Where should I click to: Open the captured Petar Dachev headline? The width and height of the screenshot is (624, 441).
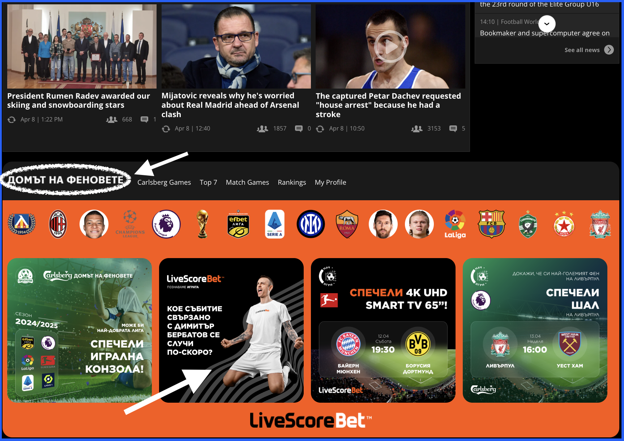coord(388,105)
